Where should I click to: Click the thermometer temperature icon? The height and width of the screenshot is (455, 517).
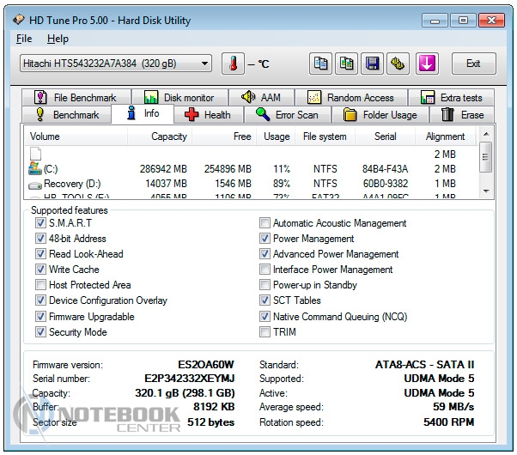233,64
